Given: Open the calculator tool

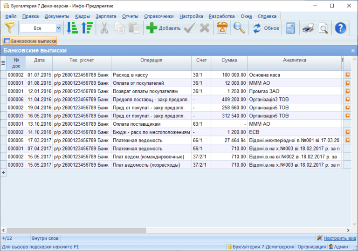Looking at the screenshot, I should coord(291,28).
